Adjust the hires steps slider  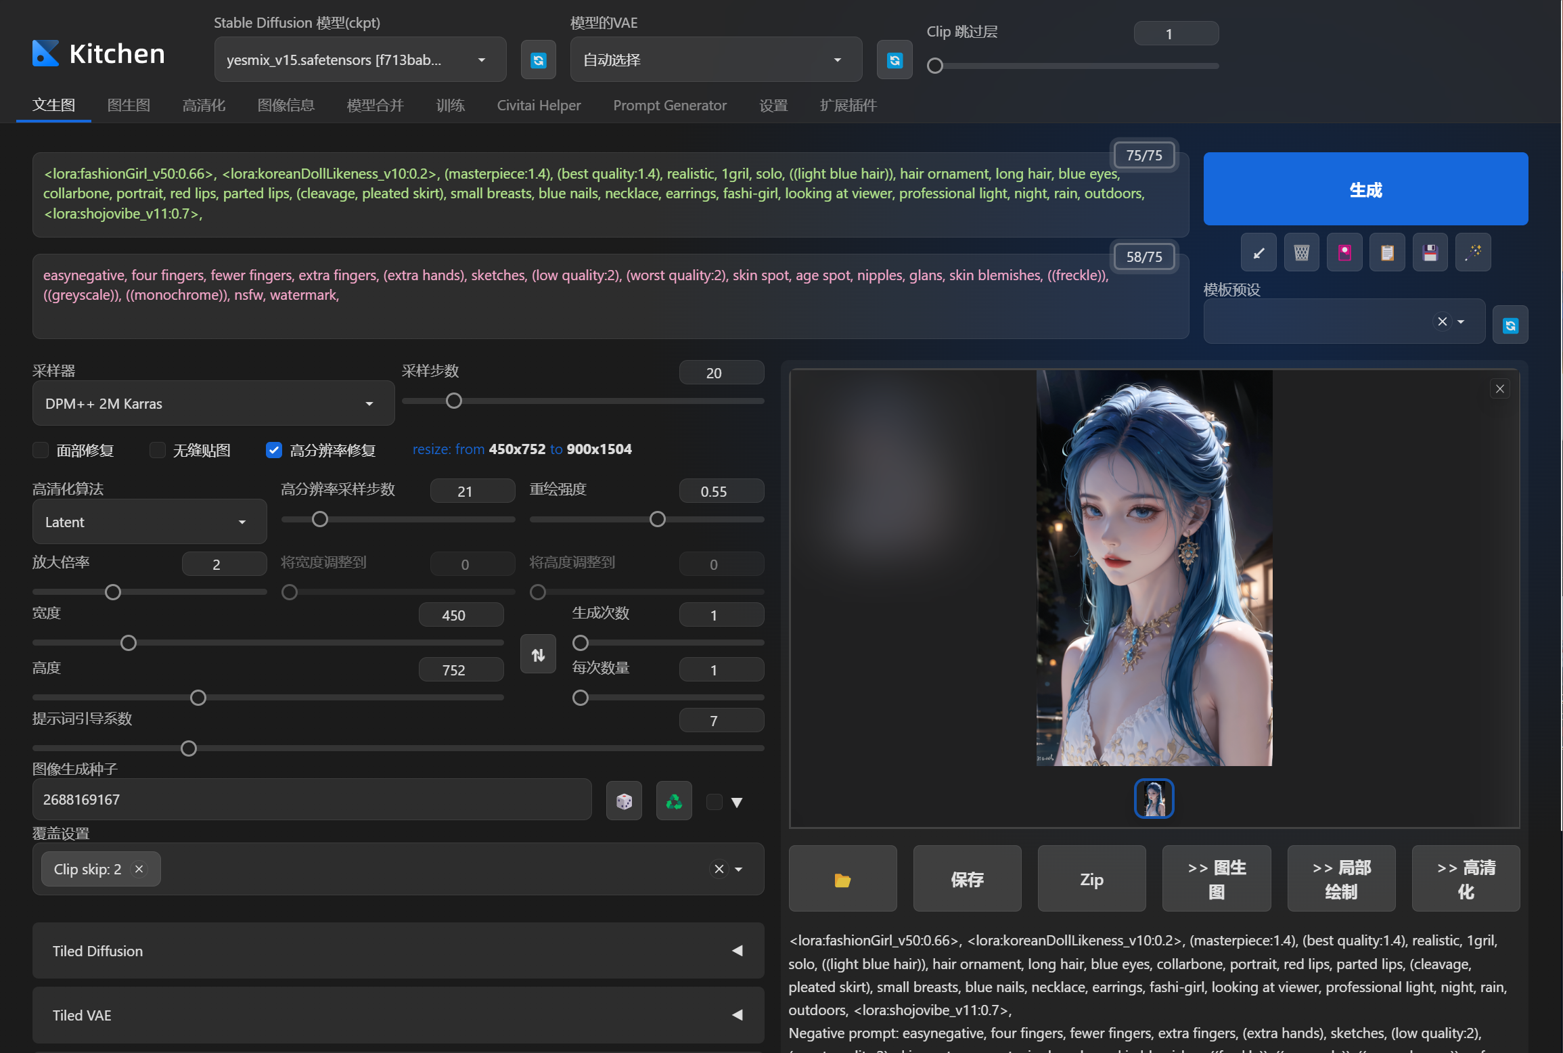click(398, 519)
